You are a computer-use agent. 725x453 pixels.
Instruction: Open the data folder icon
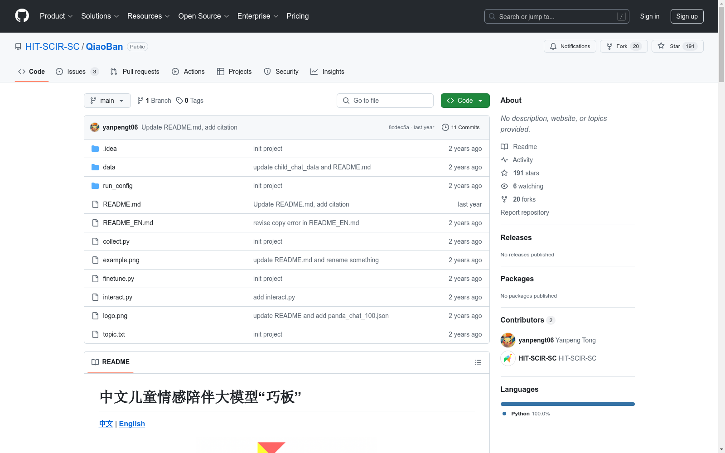[x=95, y=167]
